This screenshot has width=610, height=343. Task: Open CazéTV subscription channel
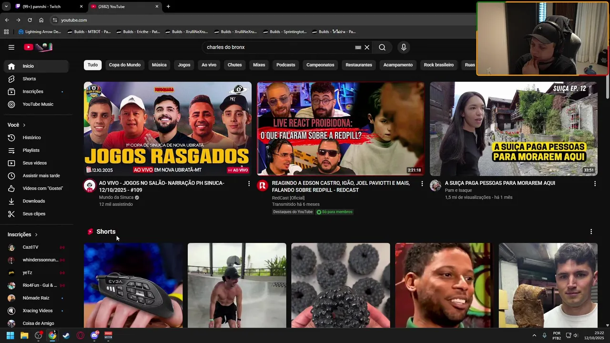37,247
